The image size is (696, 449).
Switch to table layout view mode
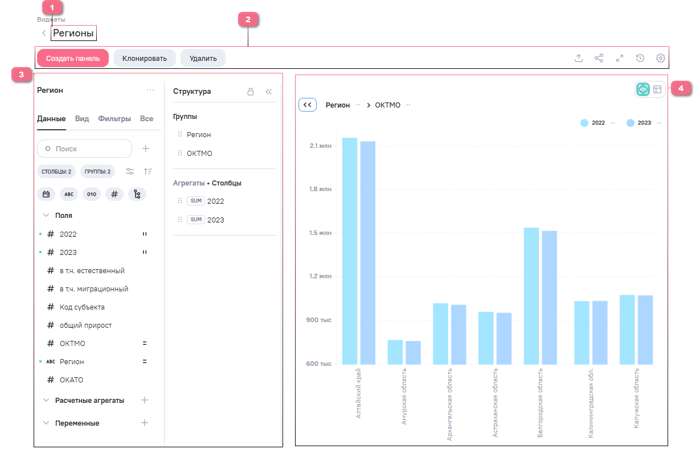657,89
